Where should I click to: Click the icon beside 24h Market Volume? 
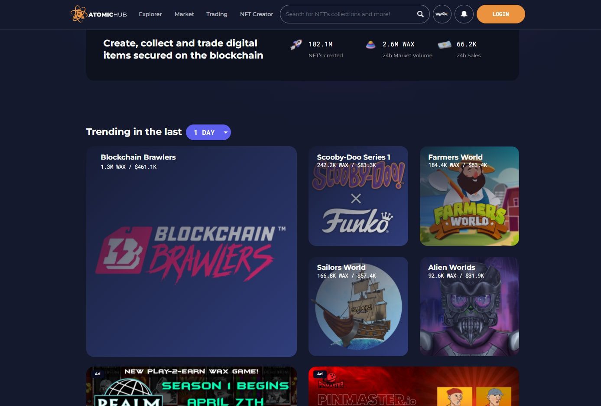click(x=370, y=44)
